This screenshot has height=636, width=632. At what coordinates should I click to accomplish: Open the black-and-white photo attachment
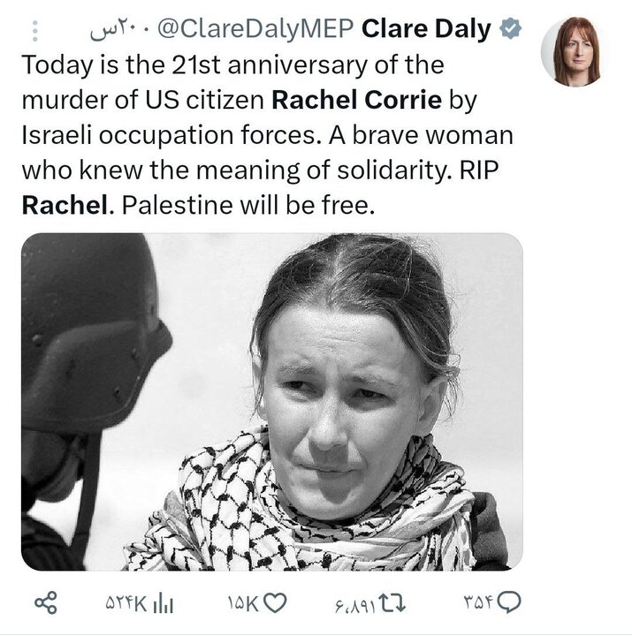(271, 402)
